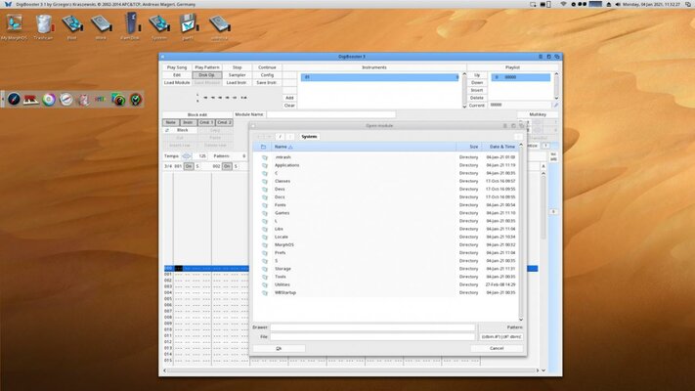The width and height of the screenshot is (695, 391).
Task: Open the .mtrash folder icon in the file list
Action: (x=265, y=157)
